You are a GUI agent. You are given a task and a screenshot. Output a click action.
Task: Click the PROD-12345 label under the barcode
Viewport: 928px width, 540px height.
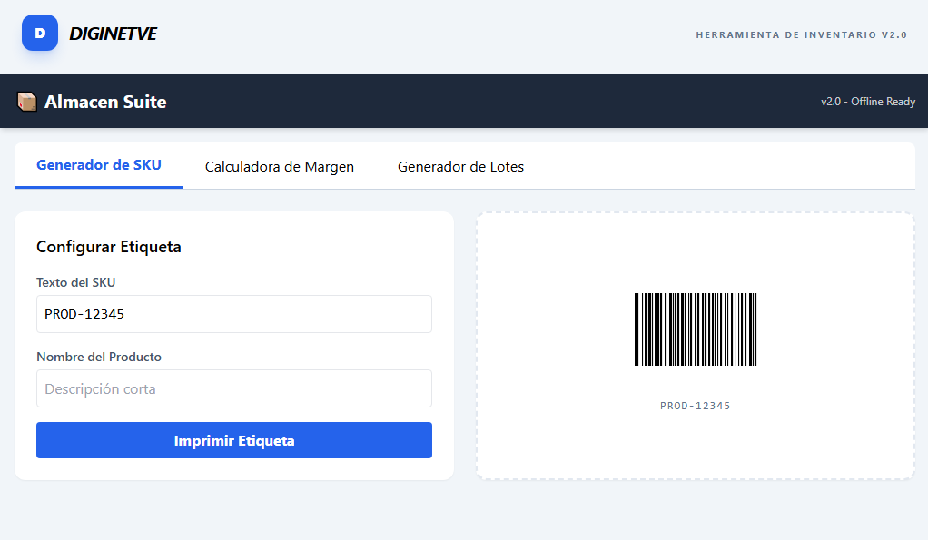click(696, 406)
